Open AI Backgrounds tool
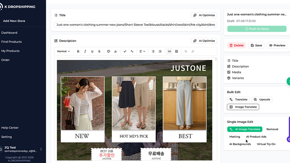The width and height of the screenshot is (290, 163). tap(240, 144)
